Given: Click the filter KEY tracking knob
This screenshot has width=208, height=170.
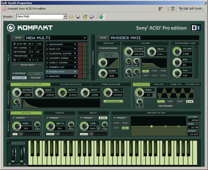Looking at the screenshot, I should click(x=136, y=61).
